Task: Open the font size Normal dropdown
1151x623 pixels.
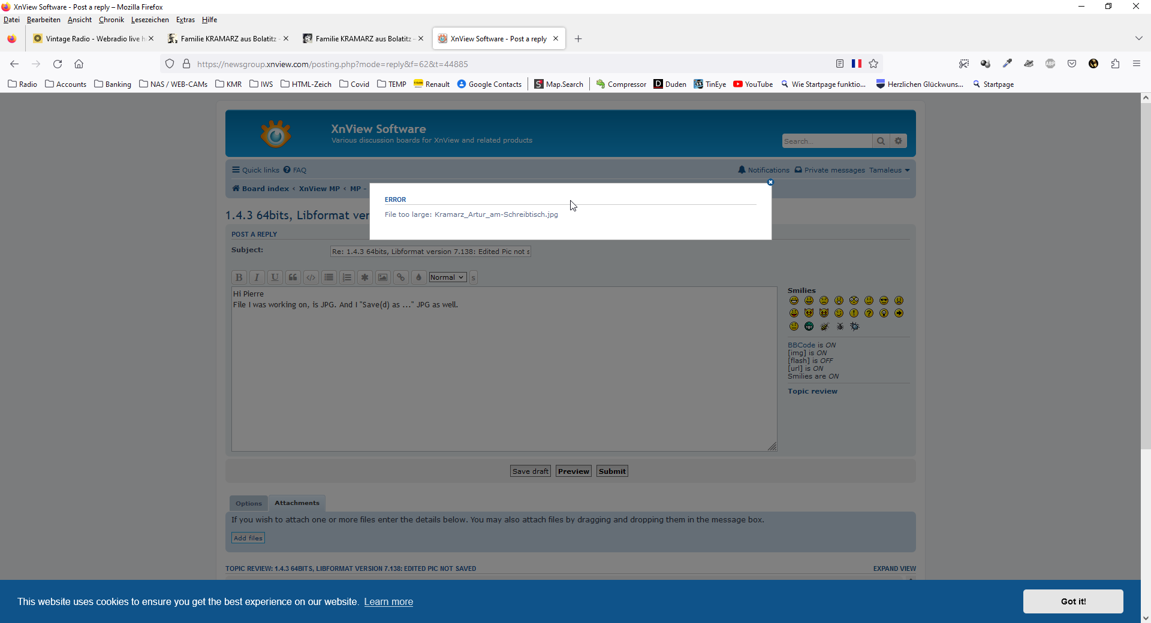Action: pyautogui.click(x=447, y=277)
